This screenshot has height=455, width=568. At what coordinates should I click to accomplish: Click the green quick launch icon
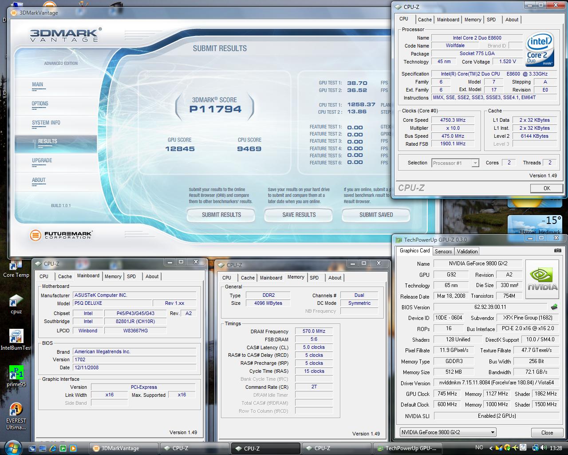63,448
